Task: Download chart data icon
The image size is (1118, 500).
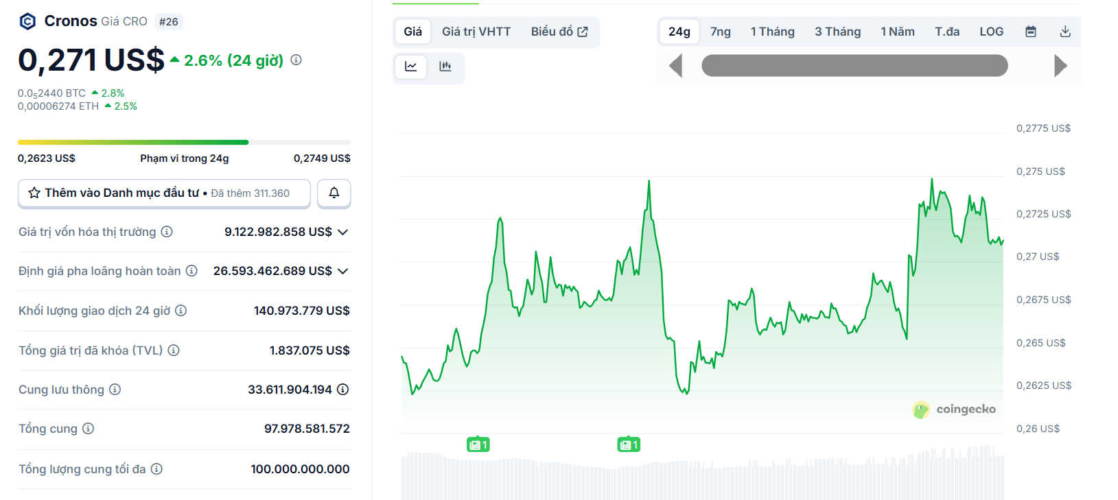Action: tap(1065, 32)
